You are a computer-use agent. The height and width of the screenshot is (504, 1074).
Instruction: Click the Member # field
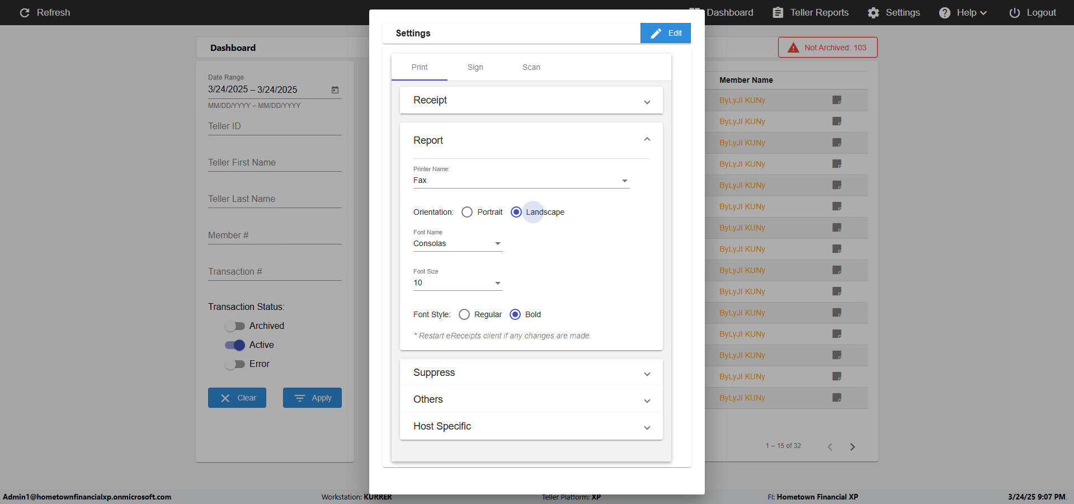pyautogui.click(x=275, y=235)
